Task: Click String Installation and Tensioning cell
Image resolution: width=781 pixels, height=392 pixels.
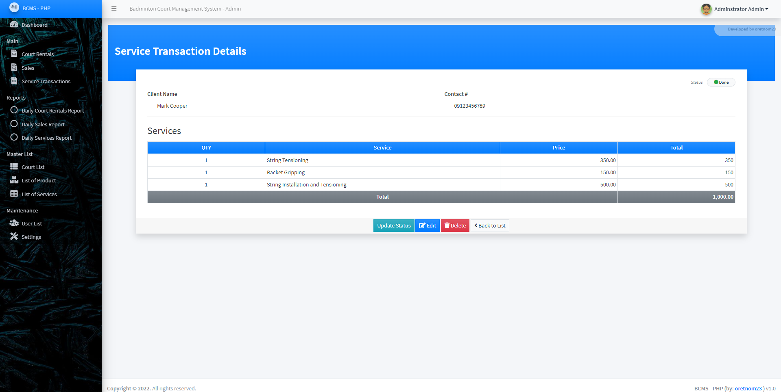Action: click(x=382, y=184)
